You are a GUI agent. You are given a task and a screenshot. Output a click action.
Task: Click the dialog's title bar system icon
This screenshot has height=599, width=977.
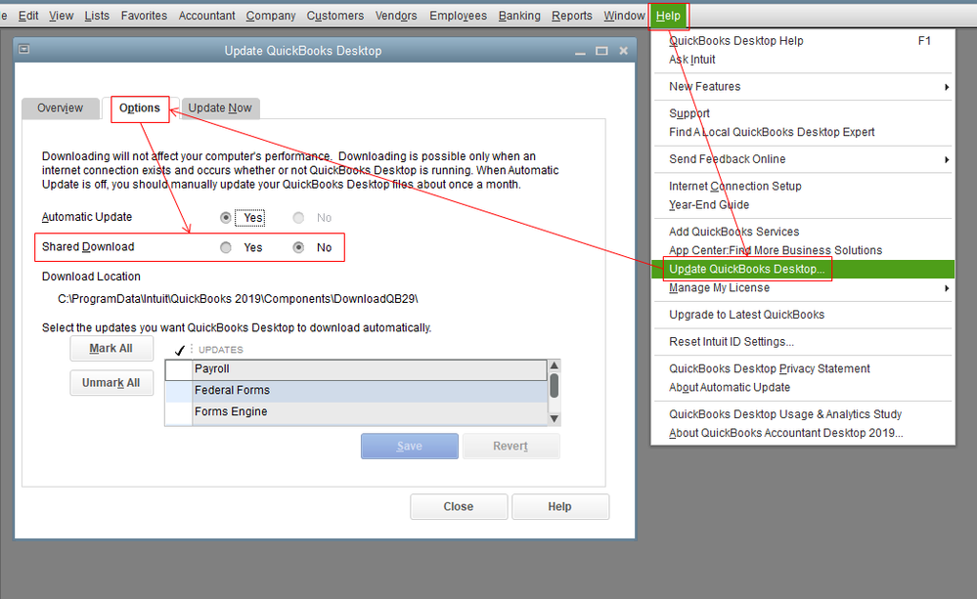click(23, 49)
